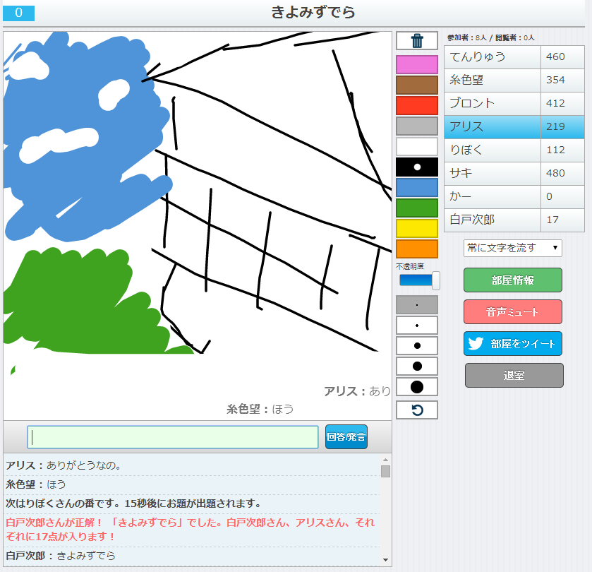Pick the gray color swatch
Image resolution: width=592 pixels, height=572 pixels.
(x=417, y=126)
